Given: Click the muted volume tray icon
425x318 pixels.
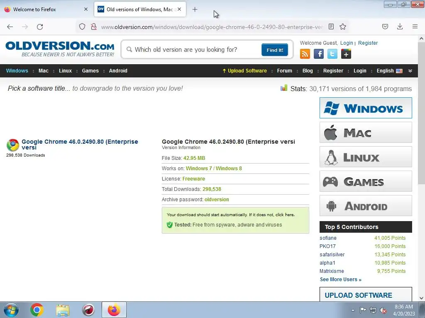Looking at the screenshot, I should point(383,310).
